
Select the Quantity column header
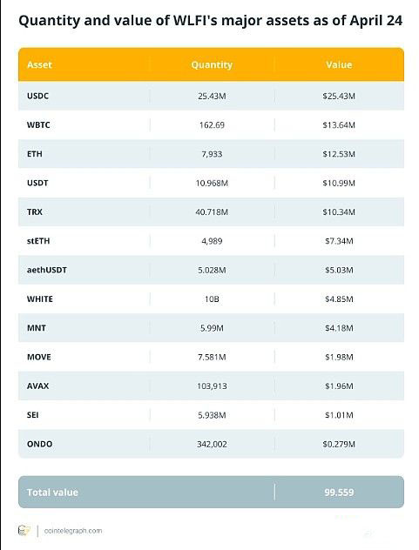click(212, 65)
